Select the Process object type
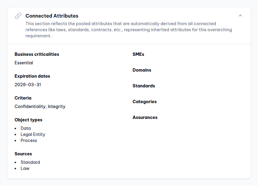The image size is (258, 186). tap(29, 140)
